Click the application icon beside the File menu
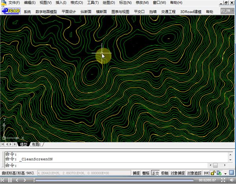 (4, 2)
